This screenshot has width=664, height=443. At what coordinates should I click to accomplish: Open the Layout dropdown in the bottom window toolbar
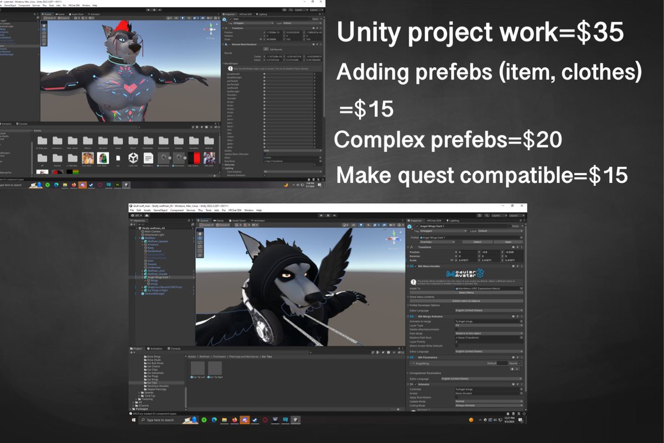pos(517,215)
